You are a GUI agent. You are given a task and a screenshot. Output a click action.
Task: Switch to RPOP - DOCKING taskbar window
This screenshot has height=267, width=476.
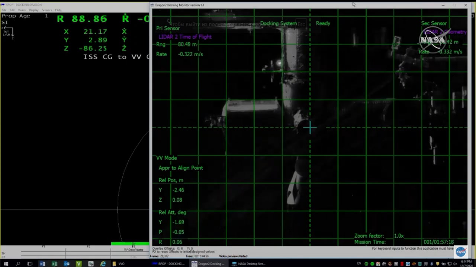[168, 264]
